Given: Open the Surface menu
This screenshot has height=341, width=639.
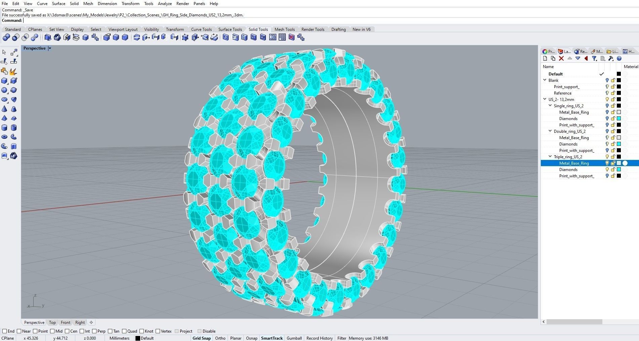Looking at the screenshot, I should pos(58,3).
